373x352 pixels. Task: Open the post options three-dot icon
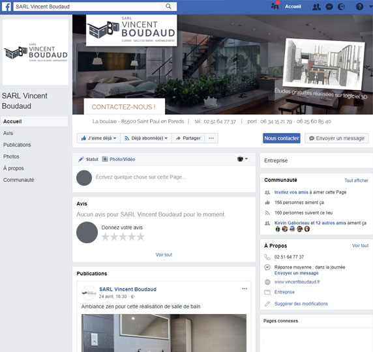[245, 289]
